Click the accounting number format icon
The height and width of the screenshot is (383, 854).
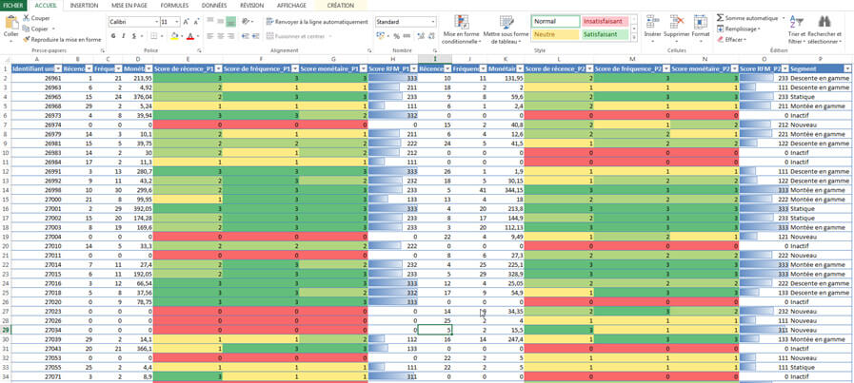pyautogui.click(x=381, y=36)
